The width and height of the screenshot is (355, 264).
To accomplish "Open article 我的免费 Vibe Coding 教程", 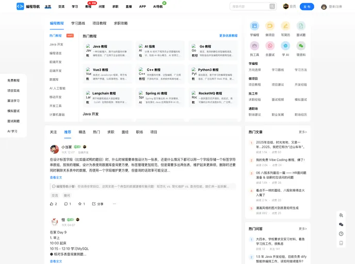I will point(280,160).
